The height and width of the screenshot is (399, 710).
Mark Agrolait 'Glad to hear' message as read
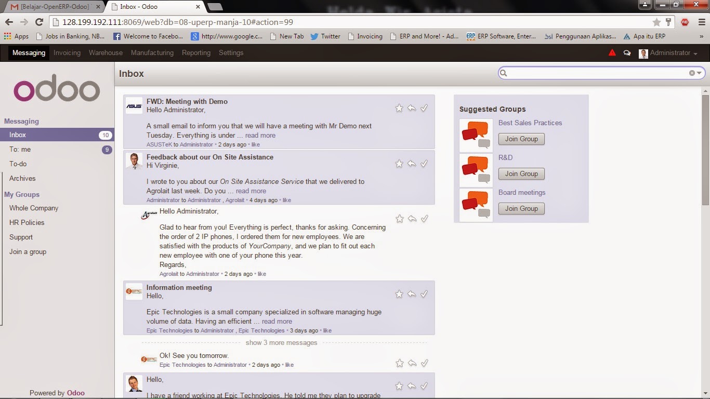click(x=425, y=219)
